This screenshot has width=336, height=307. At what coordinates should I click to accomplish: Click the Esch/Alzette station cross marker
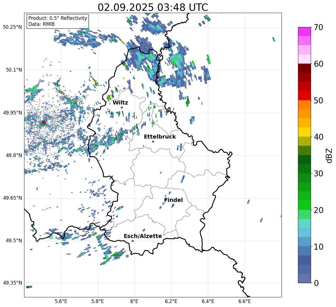133,241
